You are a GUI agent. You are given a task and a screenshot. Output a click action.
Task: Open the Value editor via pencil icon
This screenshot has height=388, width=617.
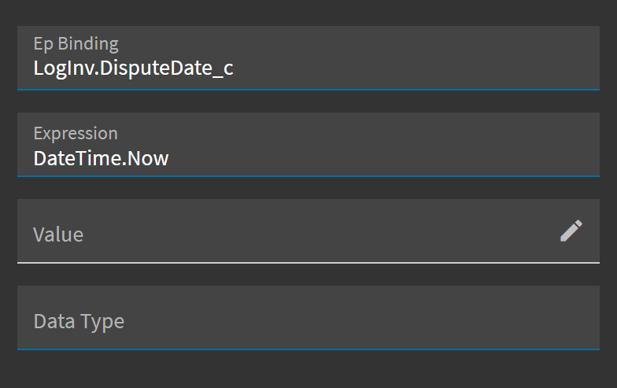pos(571,231)
